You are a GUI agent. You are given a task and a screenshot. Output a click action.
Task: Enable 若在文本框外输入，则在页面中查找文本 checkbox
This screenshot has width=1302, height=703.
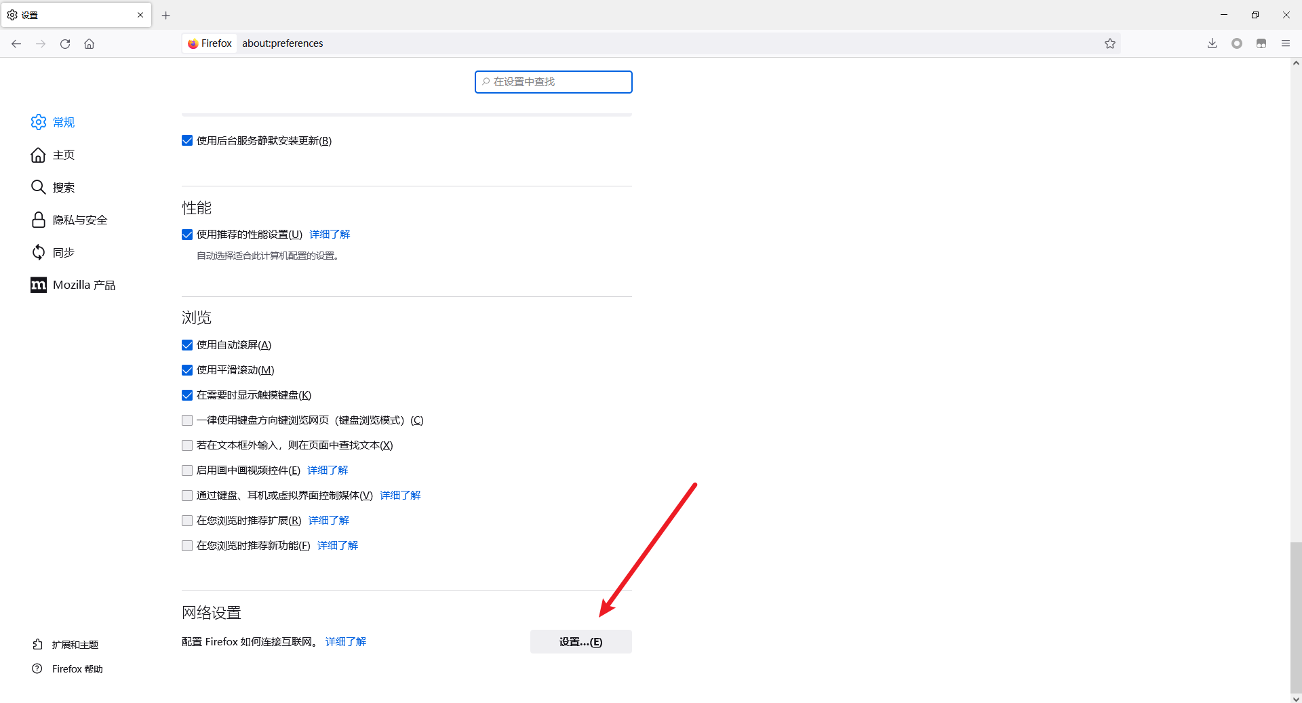[187, 445]
